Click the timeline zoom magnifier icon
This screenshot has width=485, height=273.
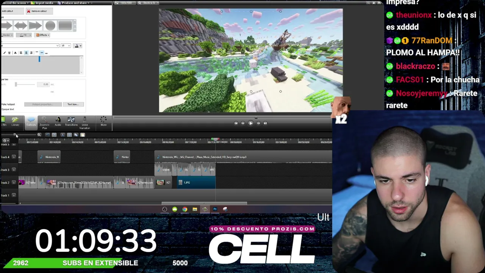pyautogui.click(x=39, y=135)
